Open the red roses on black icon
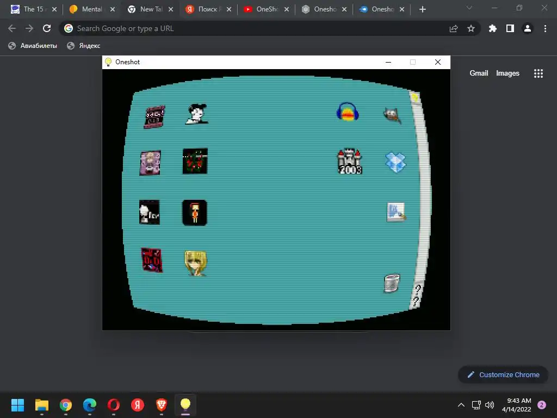The image size is (557, 418). pyautogui.click(x=195, y=161)
